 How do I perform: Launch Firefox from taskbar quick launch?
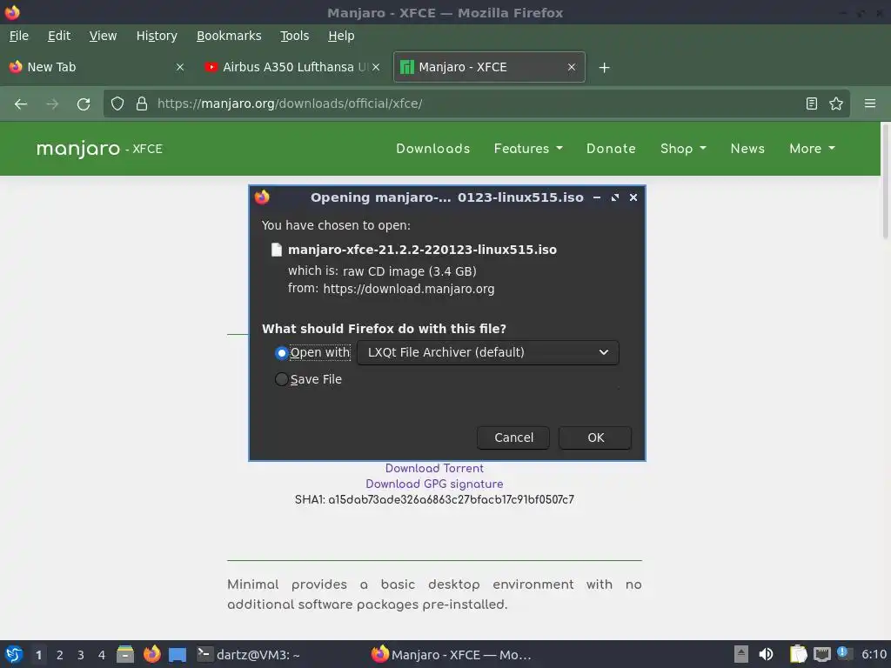(151, 654)
